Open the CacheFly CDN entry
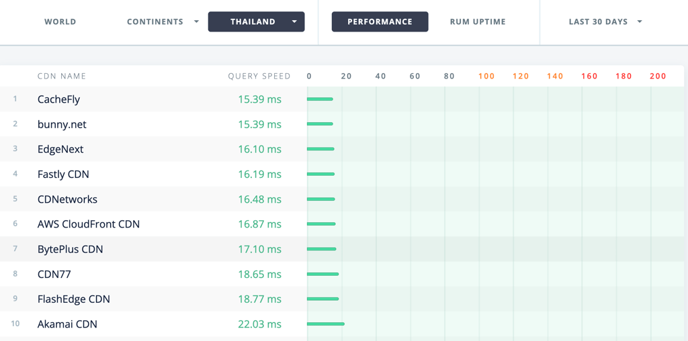Viewport: 688px width, 341px height. coord(59,99)
